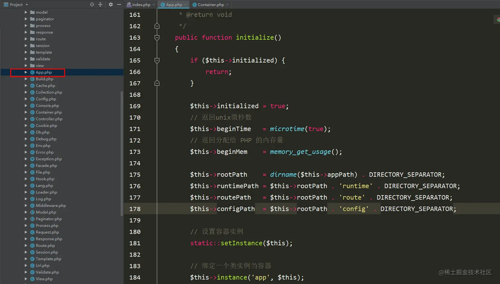Fold the initialize function at line 163
The height and width of the screenshot is (284, 500).
tap(157, 38)
